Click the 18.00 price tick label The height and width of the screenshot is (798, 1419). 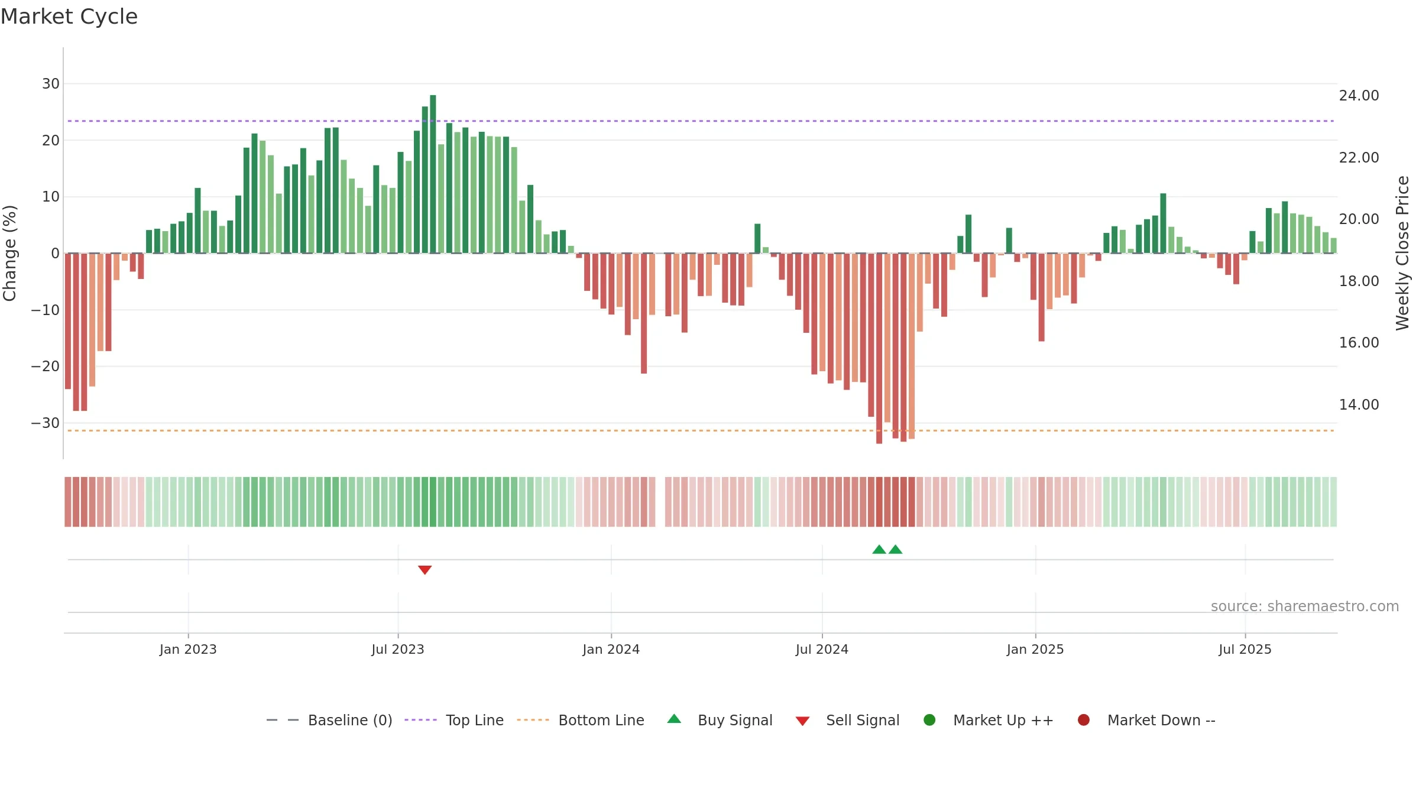click(1359, 281)
